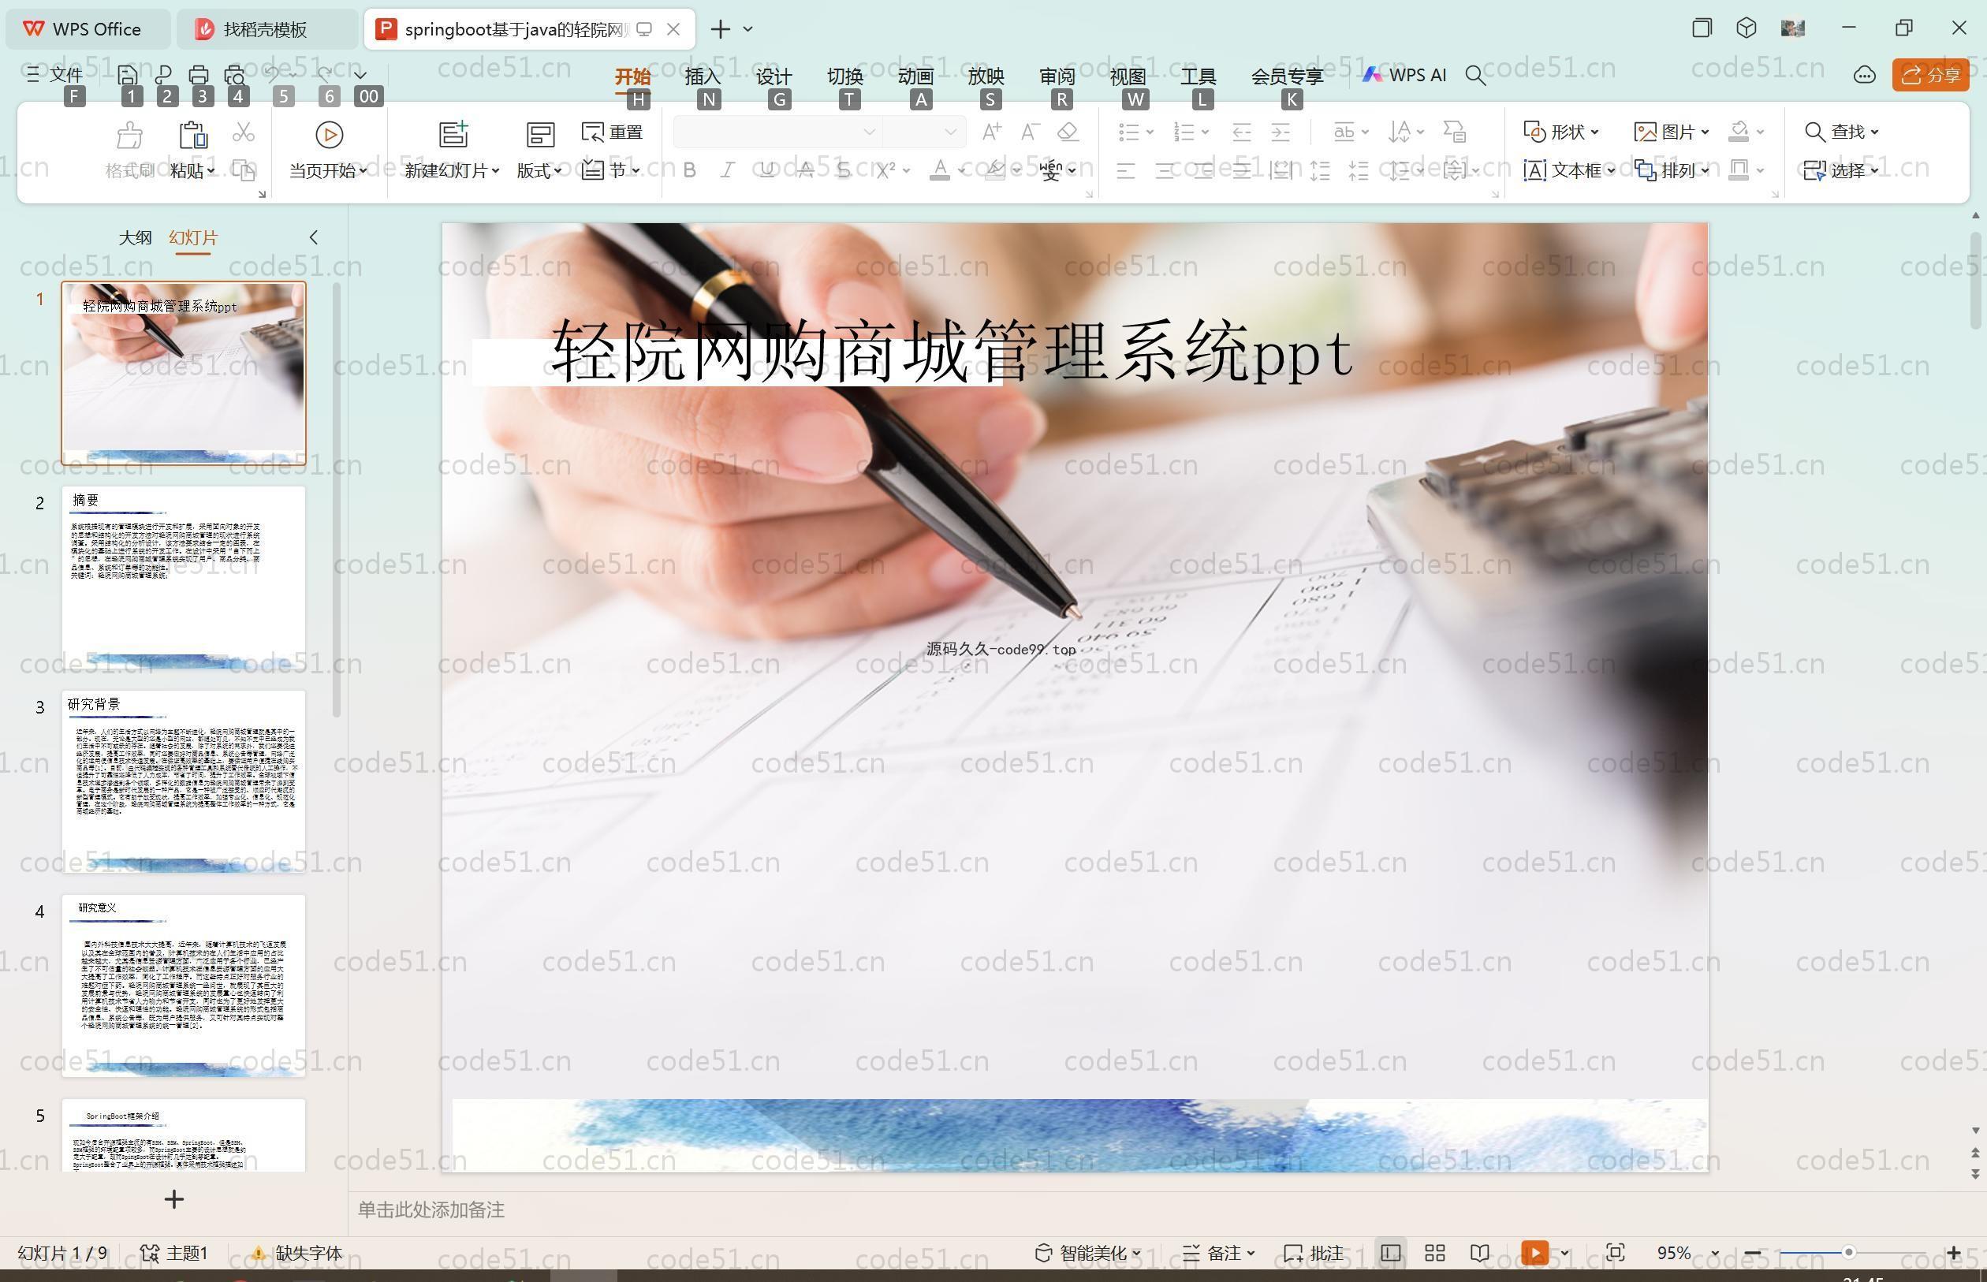This screenshot has height=1282, width=1987.
Task: Click the Redo arrow icon
Action: 326,74
